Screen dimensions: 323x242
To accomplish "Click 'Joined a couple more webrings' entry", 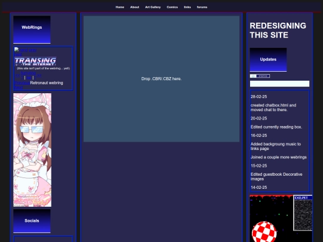I will (279, 157).
